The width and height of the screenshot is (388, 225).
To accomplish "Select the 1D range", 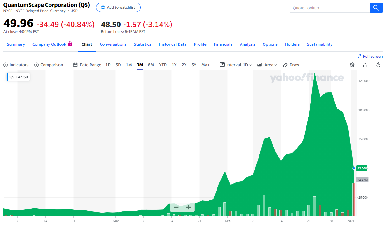I will [108, 65].
